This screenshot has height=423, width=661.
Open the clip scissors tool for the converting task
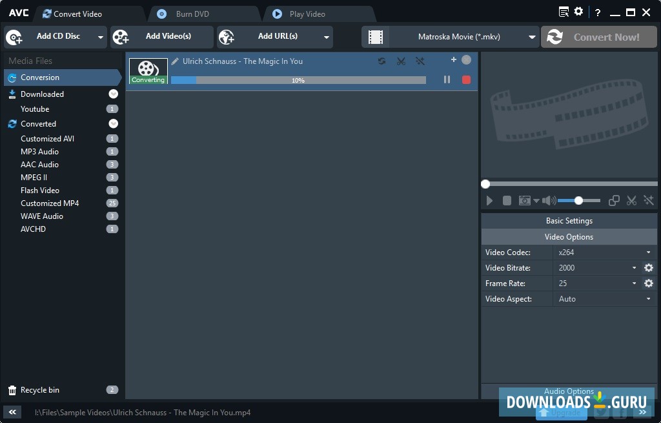point(402,61)
